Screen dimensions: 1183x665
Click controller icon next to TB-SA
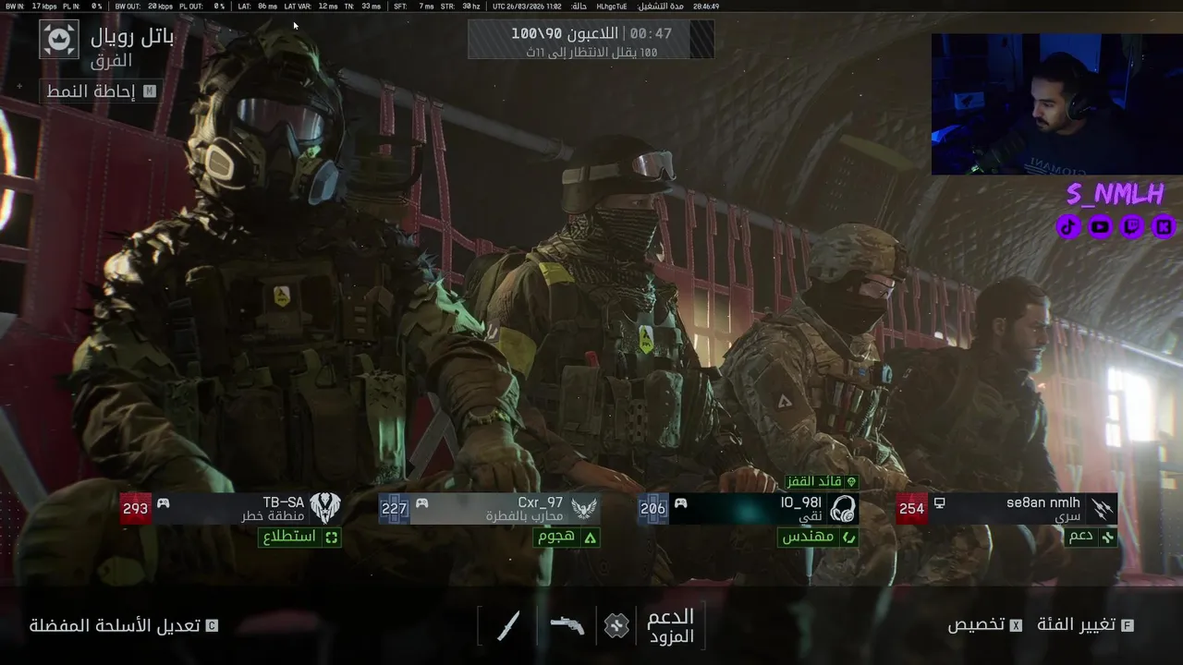tap(163, 502)
